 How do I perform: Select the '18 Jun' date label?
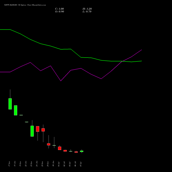pos(15,164)
